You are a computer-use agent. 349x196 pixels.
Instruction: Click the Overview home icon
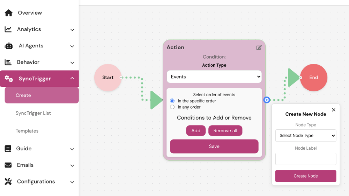tap(9, 13)
